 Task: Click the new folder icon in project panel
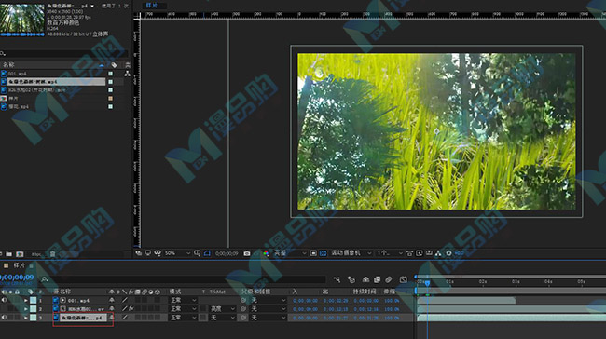coord(9,254)
